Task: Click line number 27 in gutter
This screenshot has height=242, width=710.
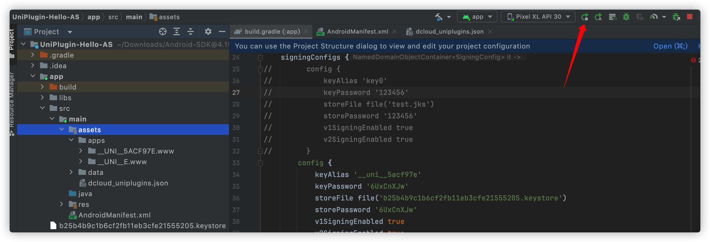Action: coord(236,92)
